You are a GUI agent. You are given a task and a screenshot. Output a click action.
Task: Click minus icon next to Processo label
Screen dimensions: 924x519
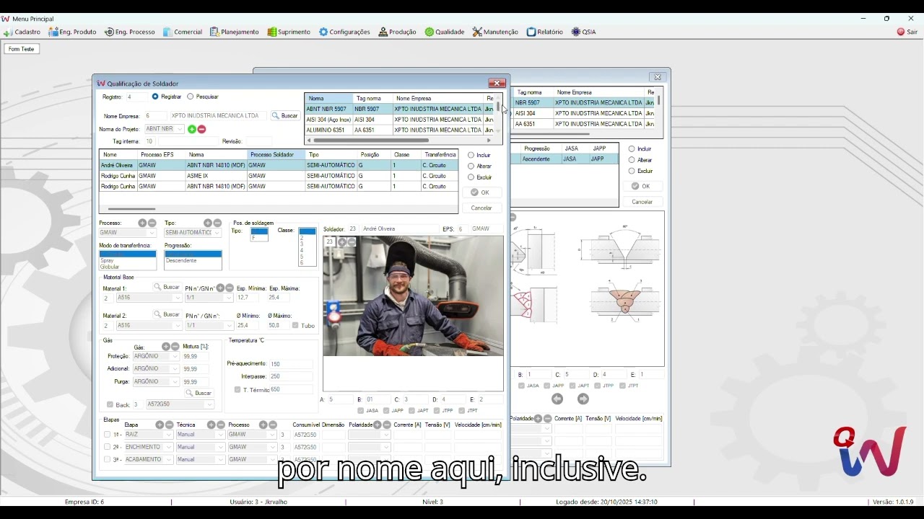tap(152, 223)
